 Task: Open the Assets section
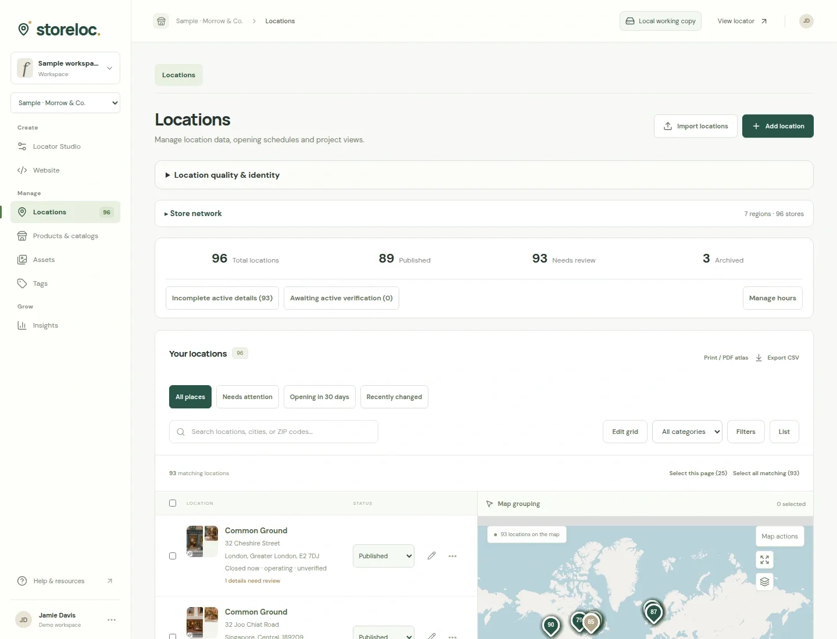[x=65, y=260]
